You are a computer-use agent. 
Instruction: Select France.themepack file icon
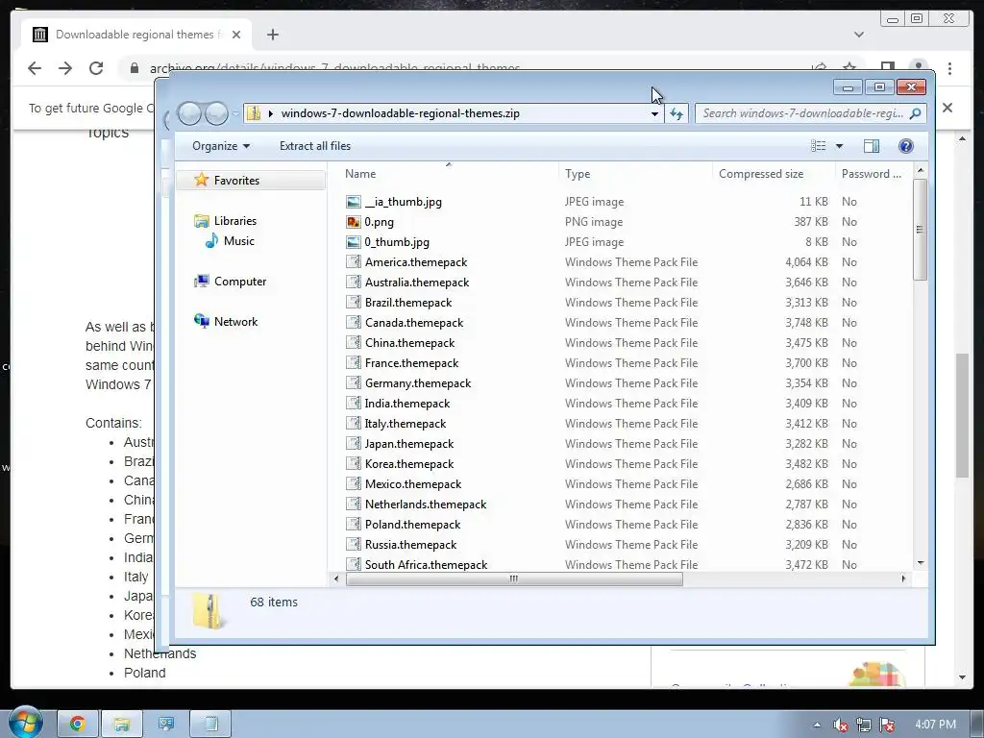click(x=354, y=362)
